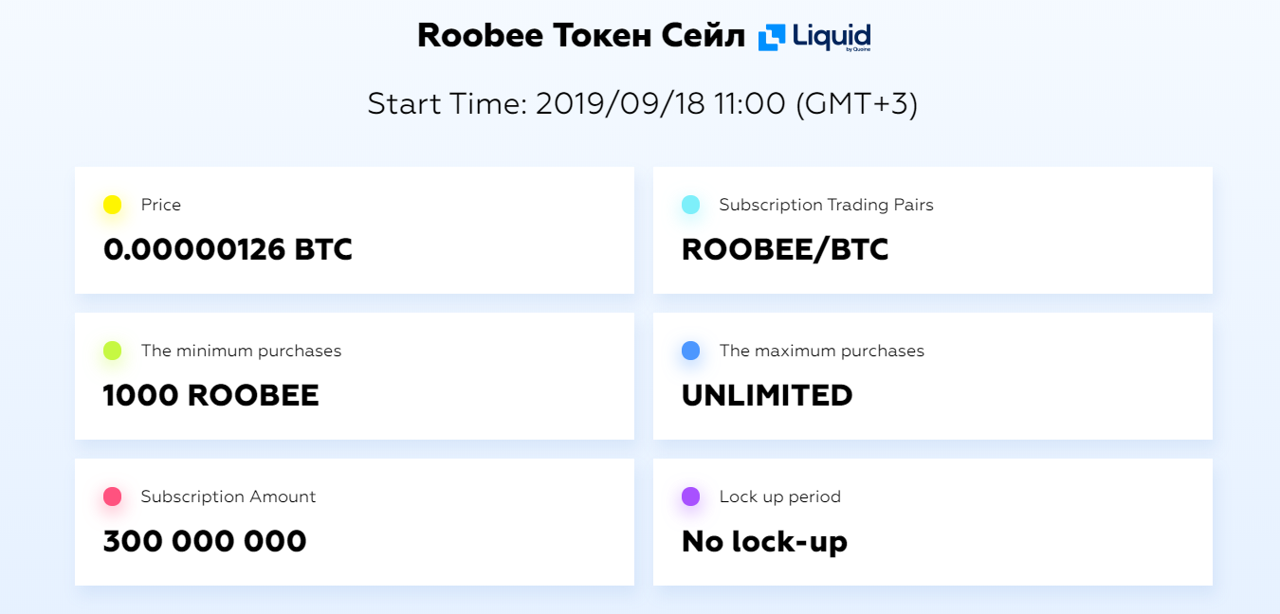Image resolution: width=1280 pixels, height=614 pixels.
Task: Click the Liquid logo in the header
Action: pos(814,37)
